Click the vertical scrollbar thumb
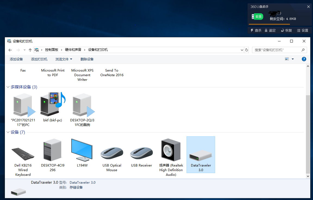This screenshot has width=313, height=200. pyautogui.click(x=308, y=134)
